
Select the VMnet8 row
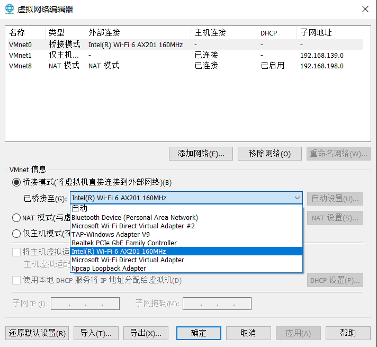tap(185, 66)
